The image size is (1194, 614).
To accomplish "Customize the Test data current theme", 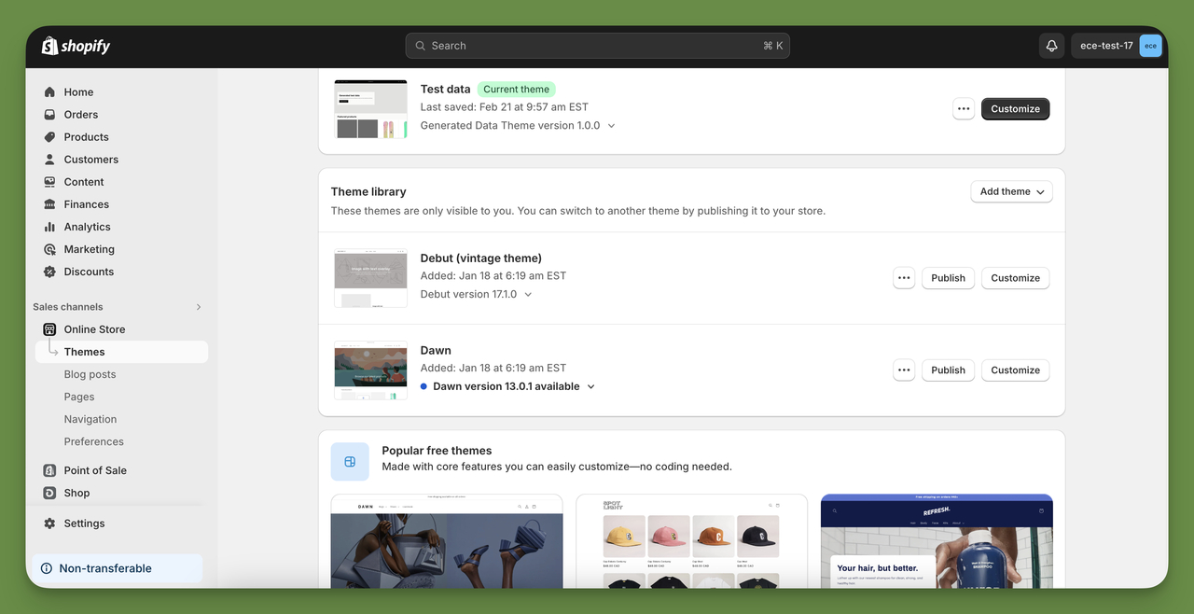I will coord(1016,109).
